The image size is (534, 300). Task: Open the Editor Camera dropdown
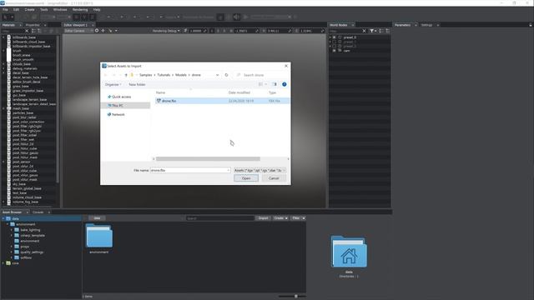[78, 31]
